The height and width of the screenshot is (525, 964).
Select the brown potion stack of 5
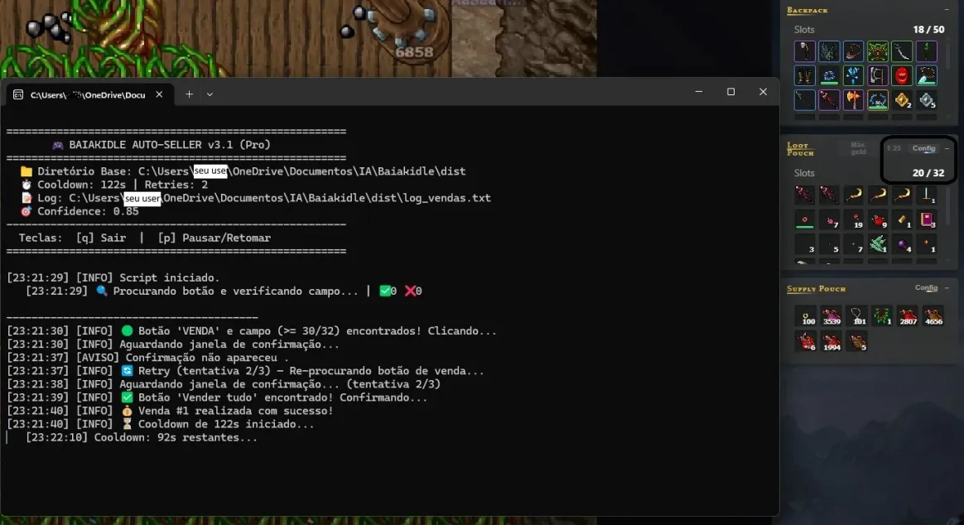[x=857, y=341]
